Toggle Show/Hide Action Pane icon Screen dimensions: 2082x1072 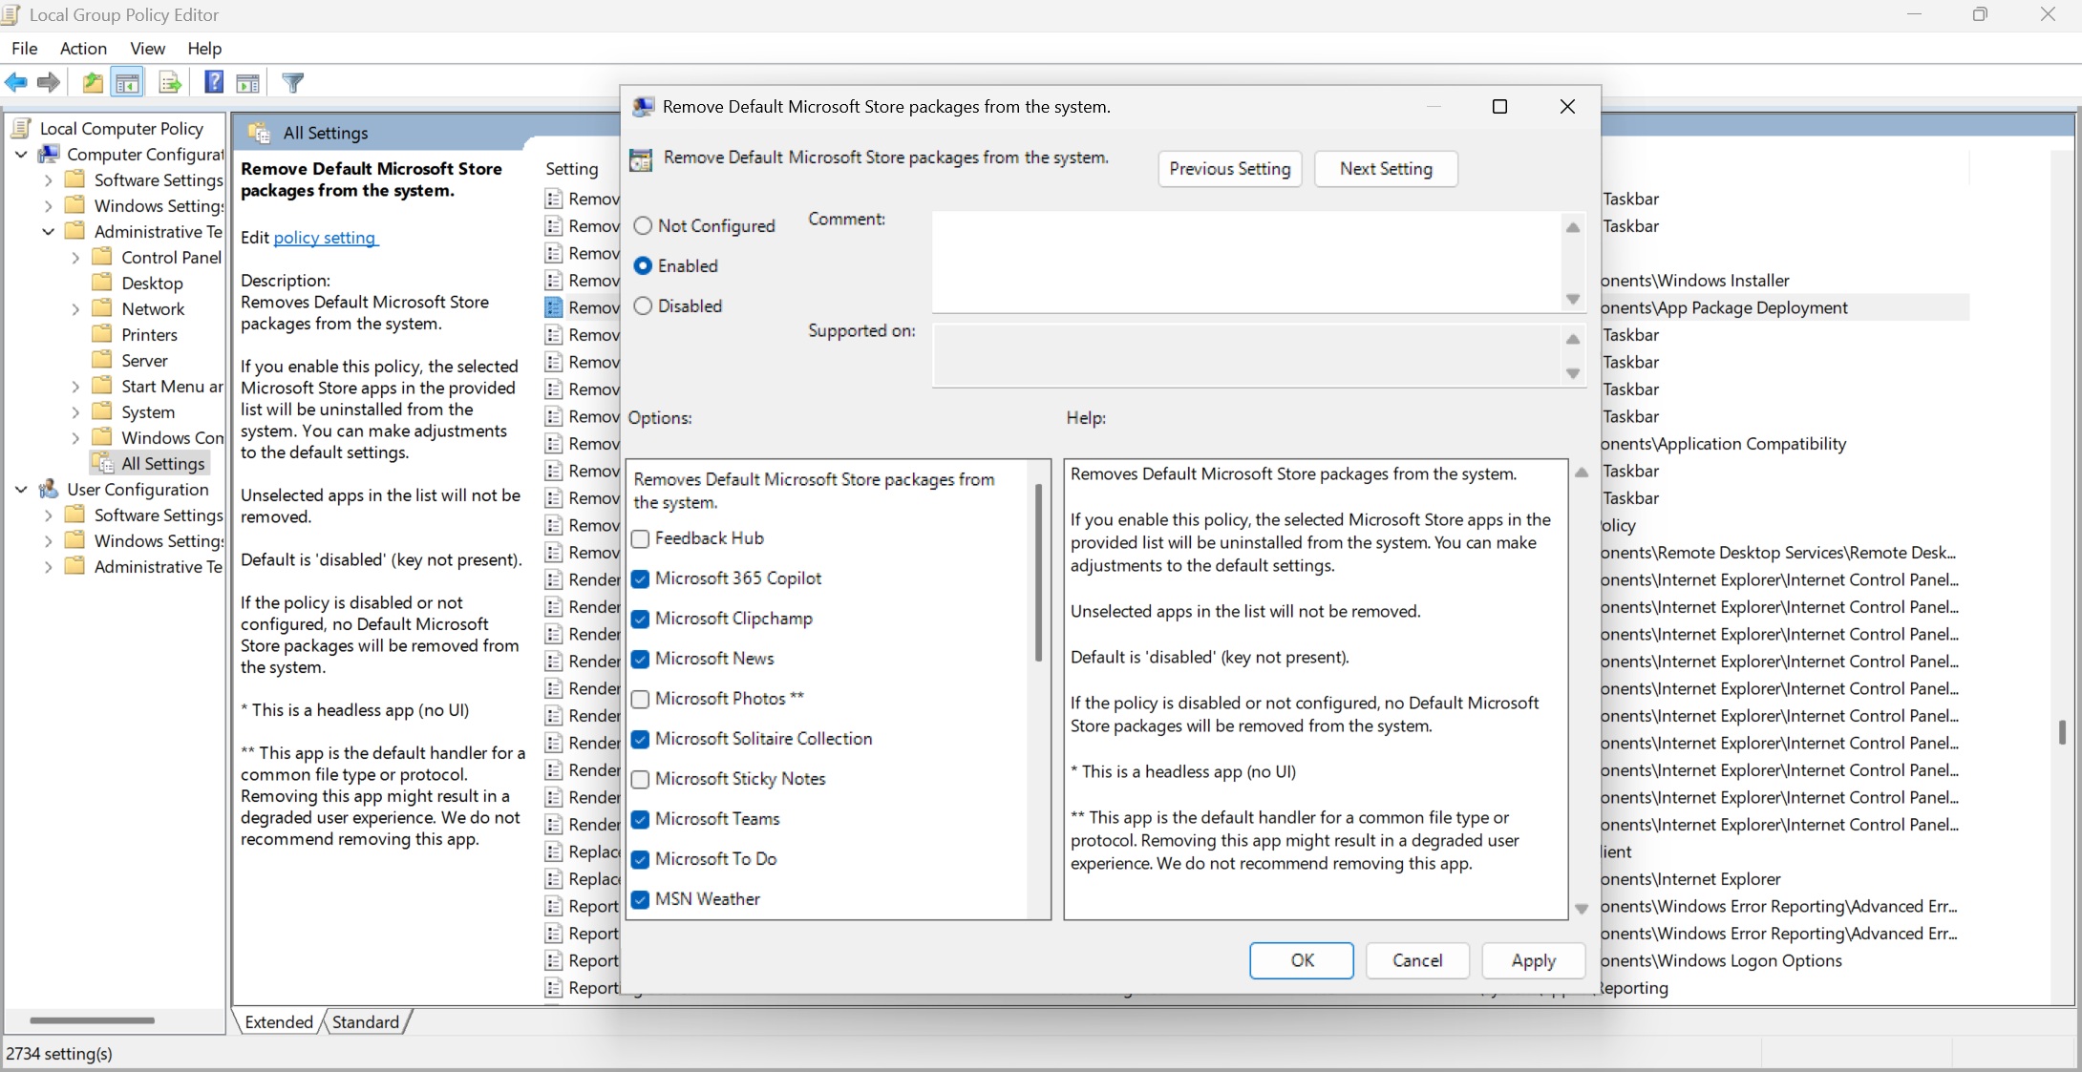click(248, 83)
